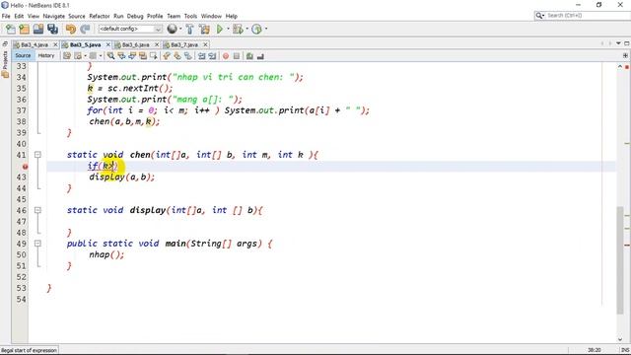
Task: Clean and build with the broom icon
Action: point(204,29)
